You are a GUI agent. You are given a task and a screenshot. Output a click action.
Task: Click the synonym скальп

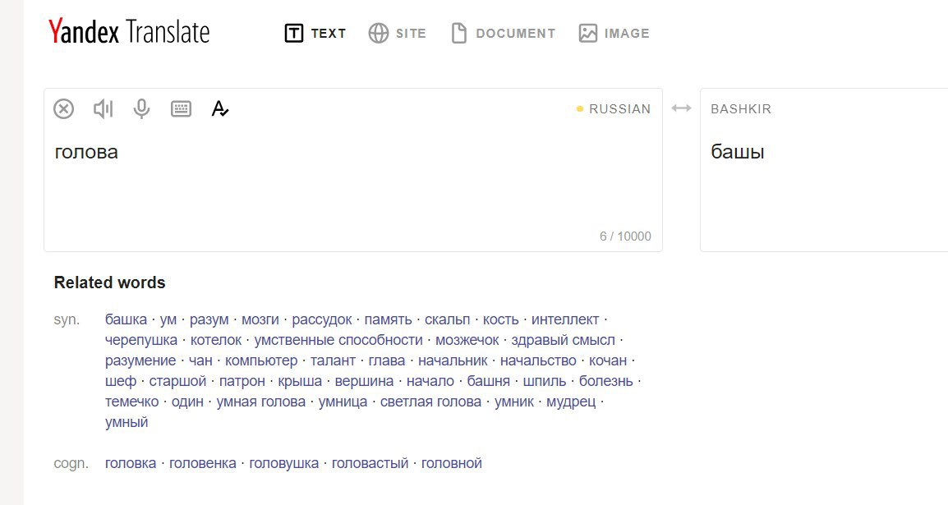[448, 319]
